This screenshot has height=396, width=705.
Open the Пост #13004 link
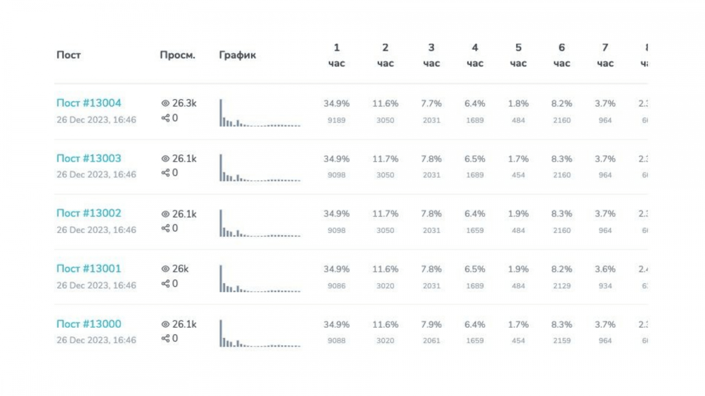point(89,103)
